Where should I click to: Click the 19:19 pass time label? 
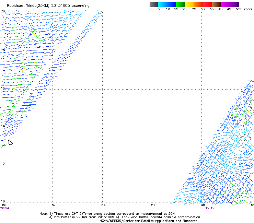coord(210,208)
